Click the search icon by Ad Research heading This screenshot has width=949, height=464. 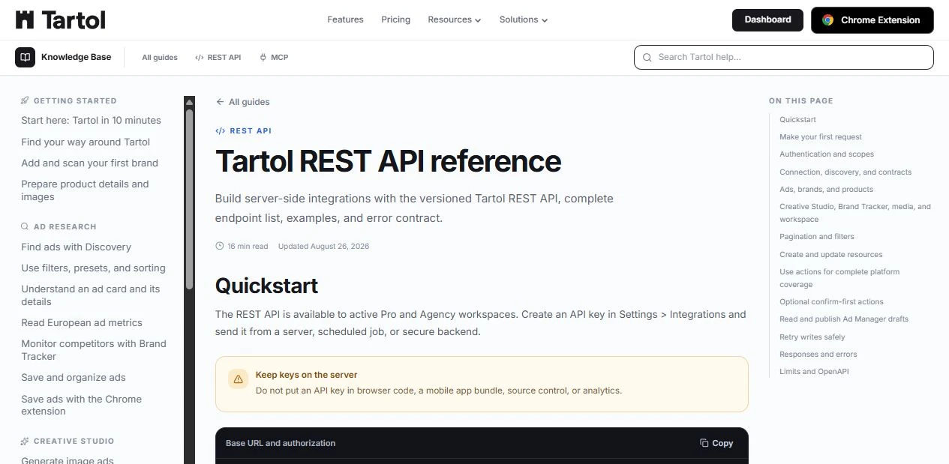(25, 226)
